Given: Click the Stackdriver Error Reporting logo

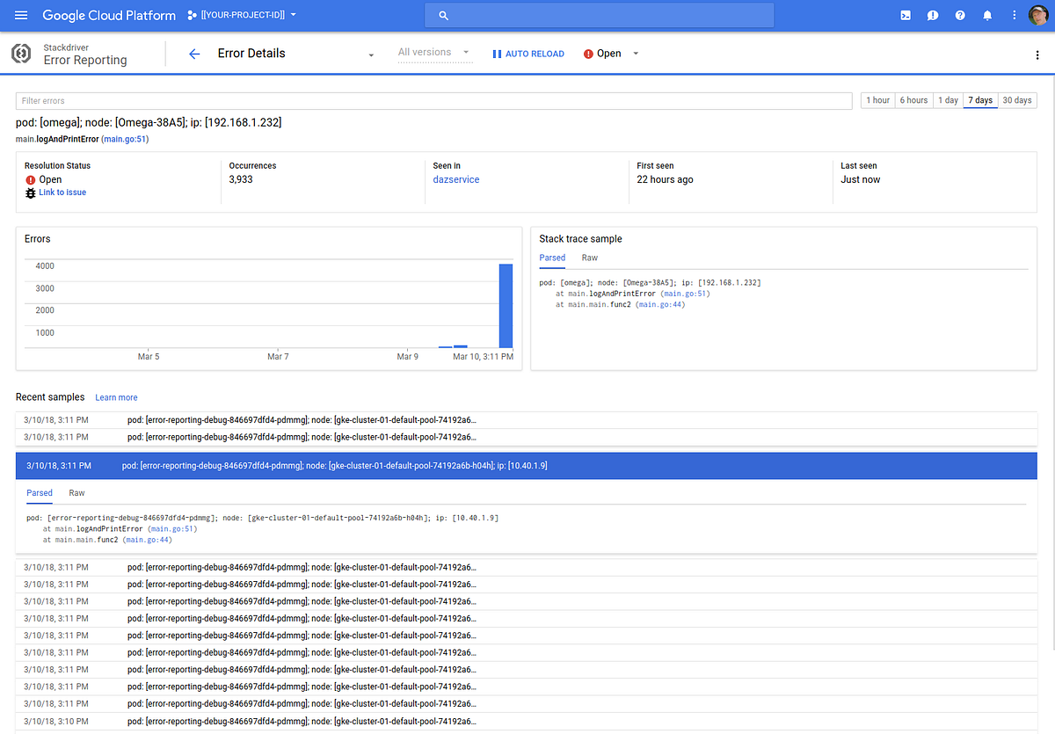Looking at the screenshot, I should point(21,54).
